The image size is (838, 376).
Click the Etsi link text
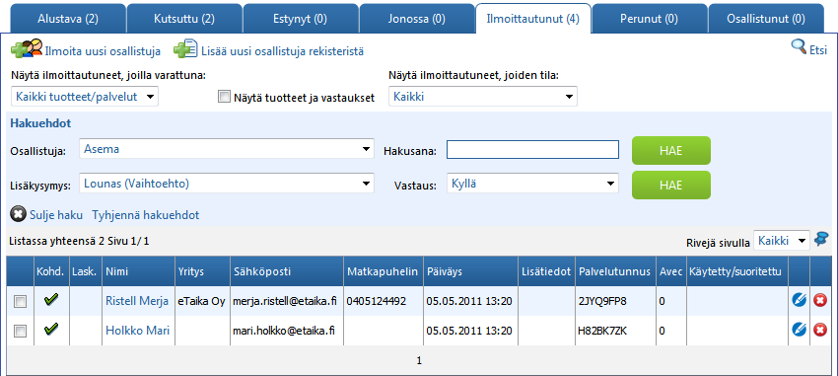click(818, 50)
